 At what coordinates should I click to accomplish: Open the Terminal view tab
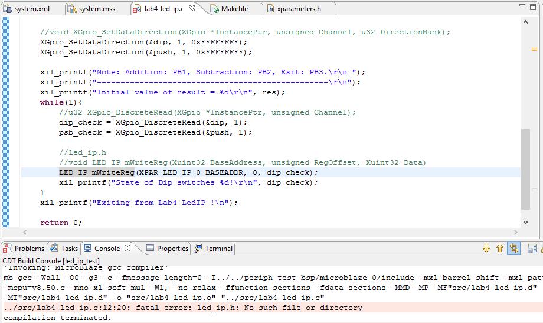(213, 249)
